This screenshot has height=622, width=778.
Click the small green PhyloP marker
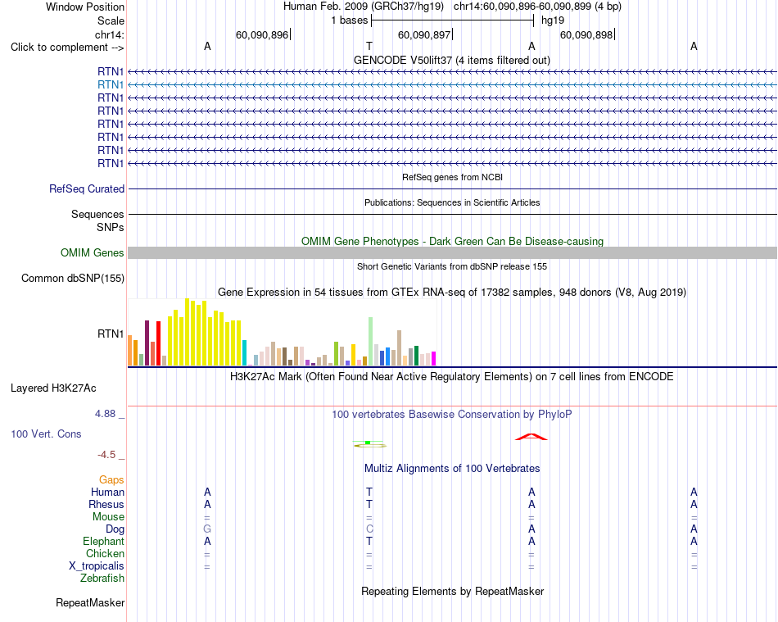pos(368,443)
